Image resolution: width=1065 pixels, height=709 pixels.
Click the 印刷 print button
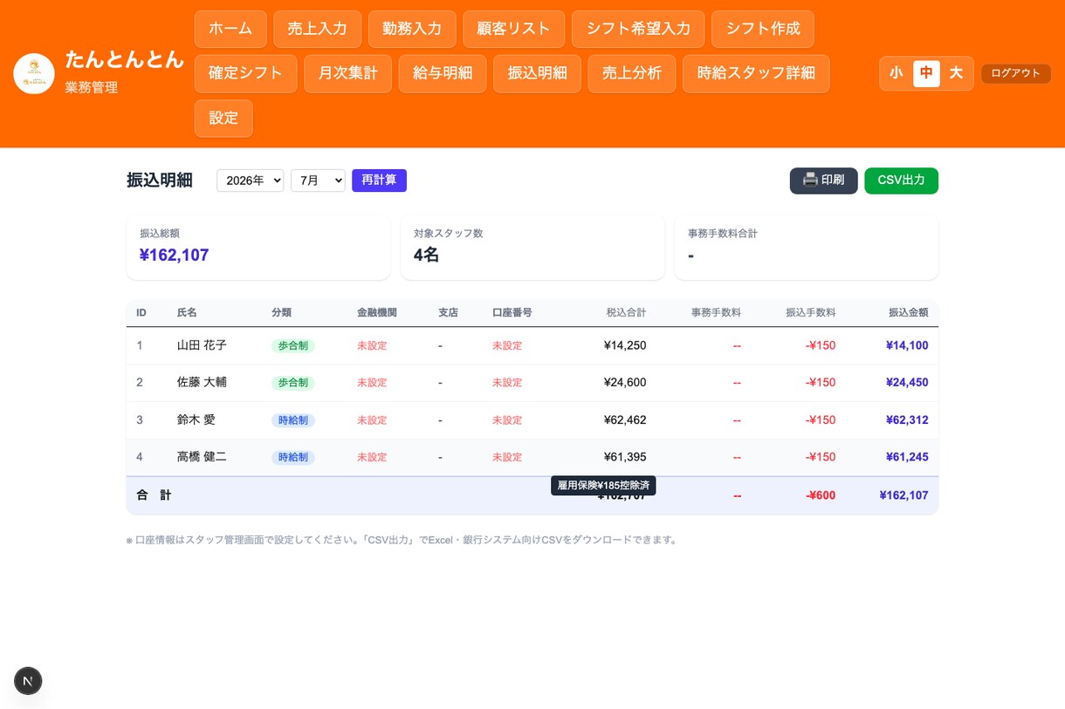pos(824,181)
